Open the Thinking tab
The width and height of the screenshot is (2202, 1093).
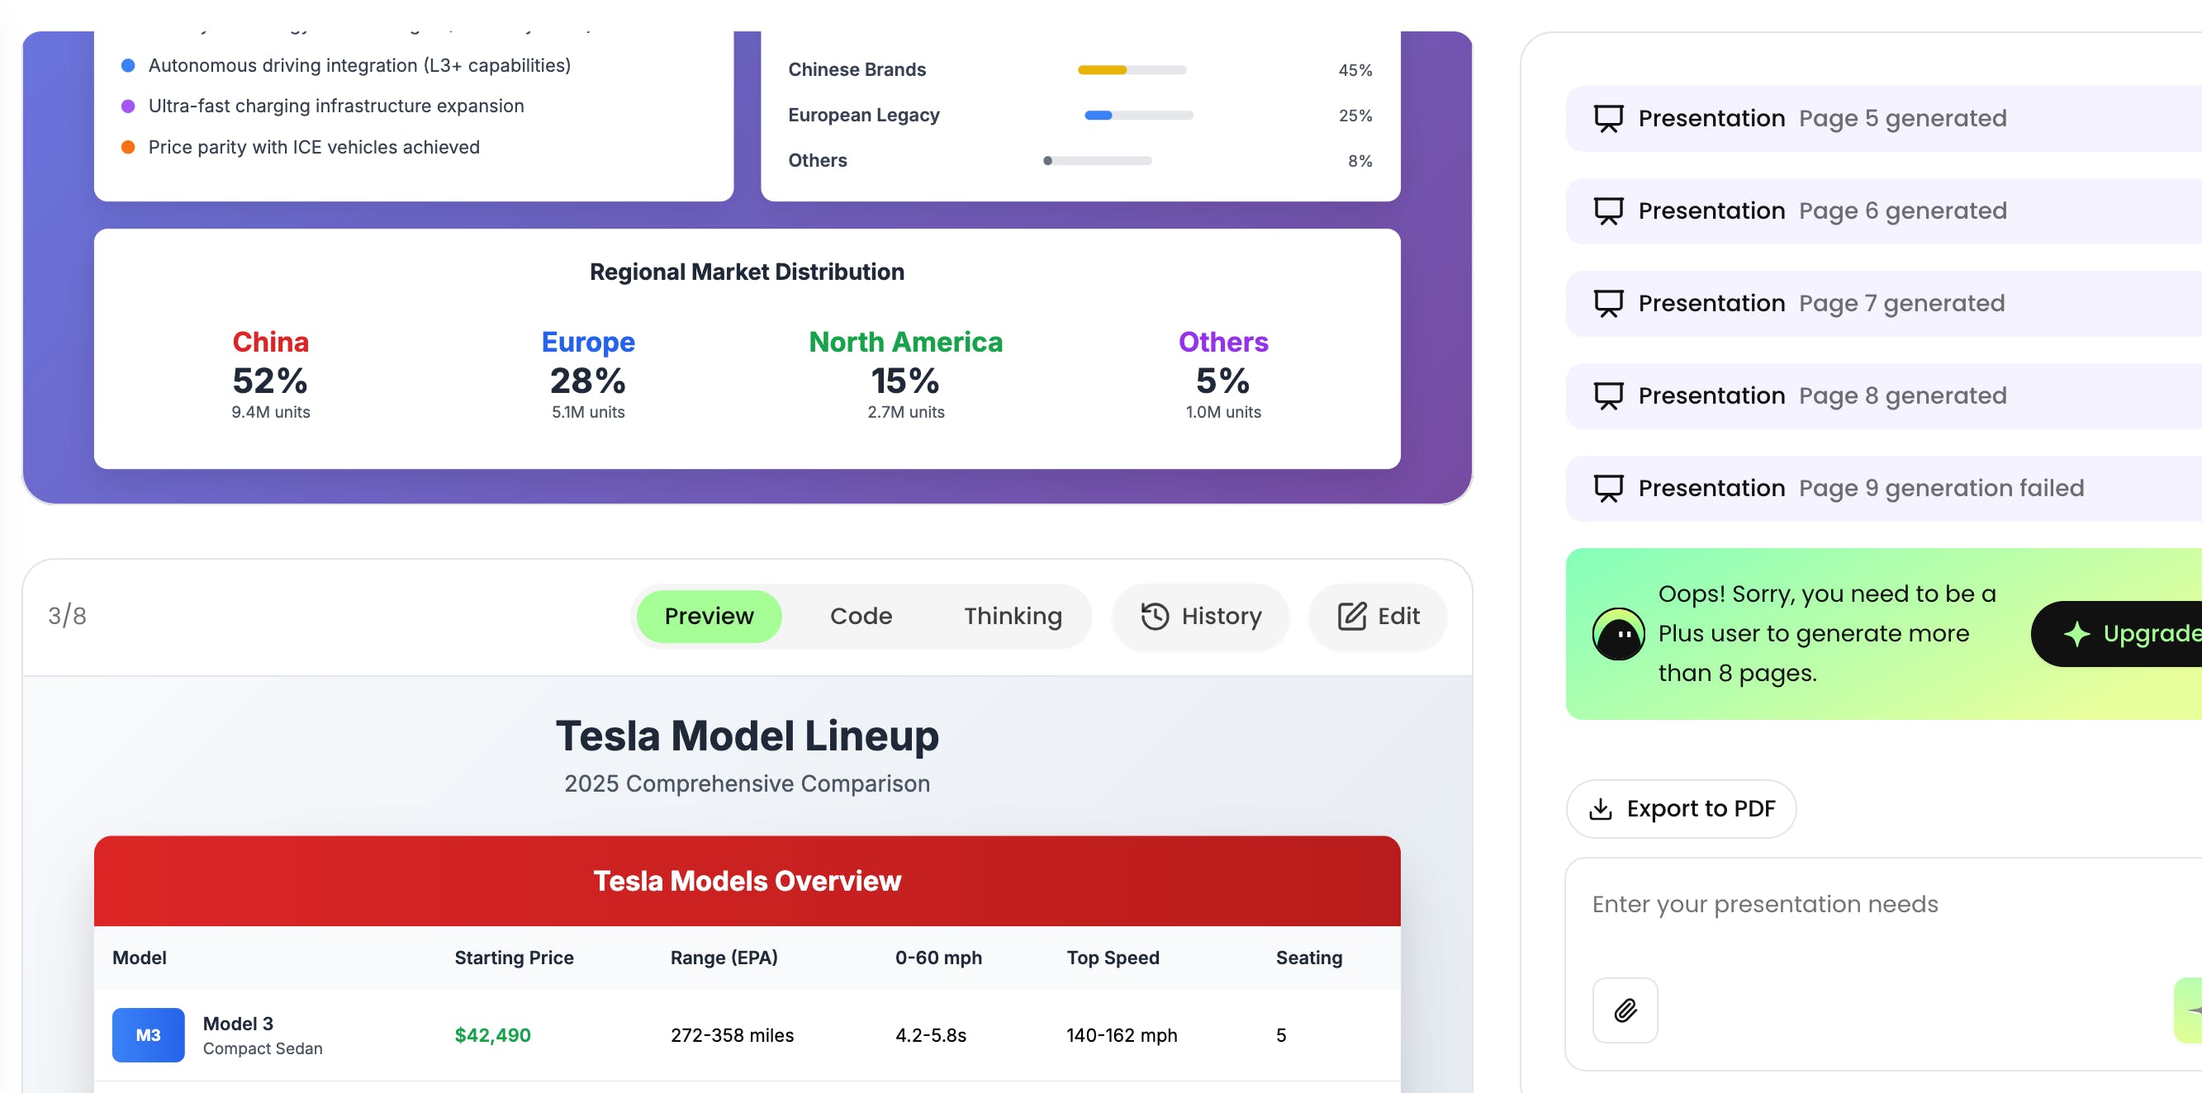1013,616
